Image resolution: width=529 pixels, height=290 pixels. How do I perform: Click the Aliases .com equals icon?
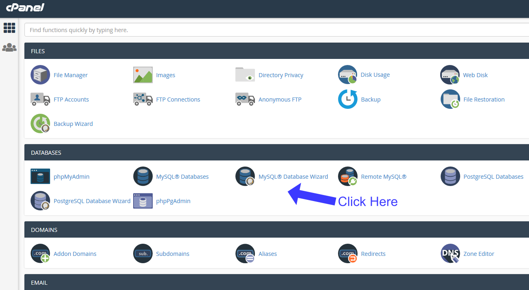click(x=245, y=253)
